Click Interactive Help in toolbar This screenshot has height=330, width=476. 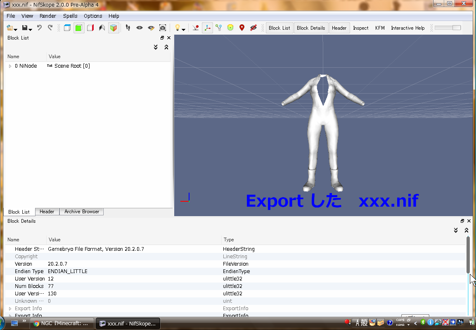pos(408,28)
